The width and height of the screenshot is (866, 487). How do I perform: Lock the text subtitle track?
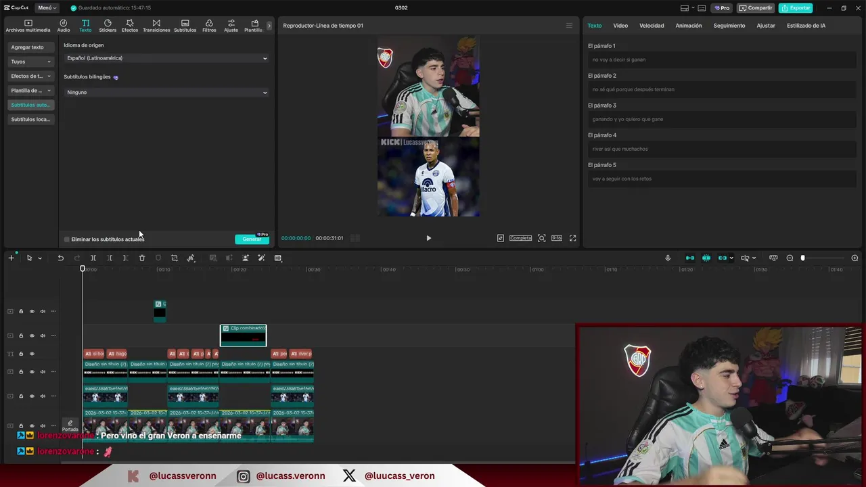coord(21,354)
